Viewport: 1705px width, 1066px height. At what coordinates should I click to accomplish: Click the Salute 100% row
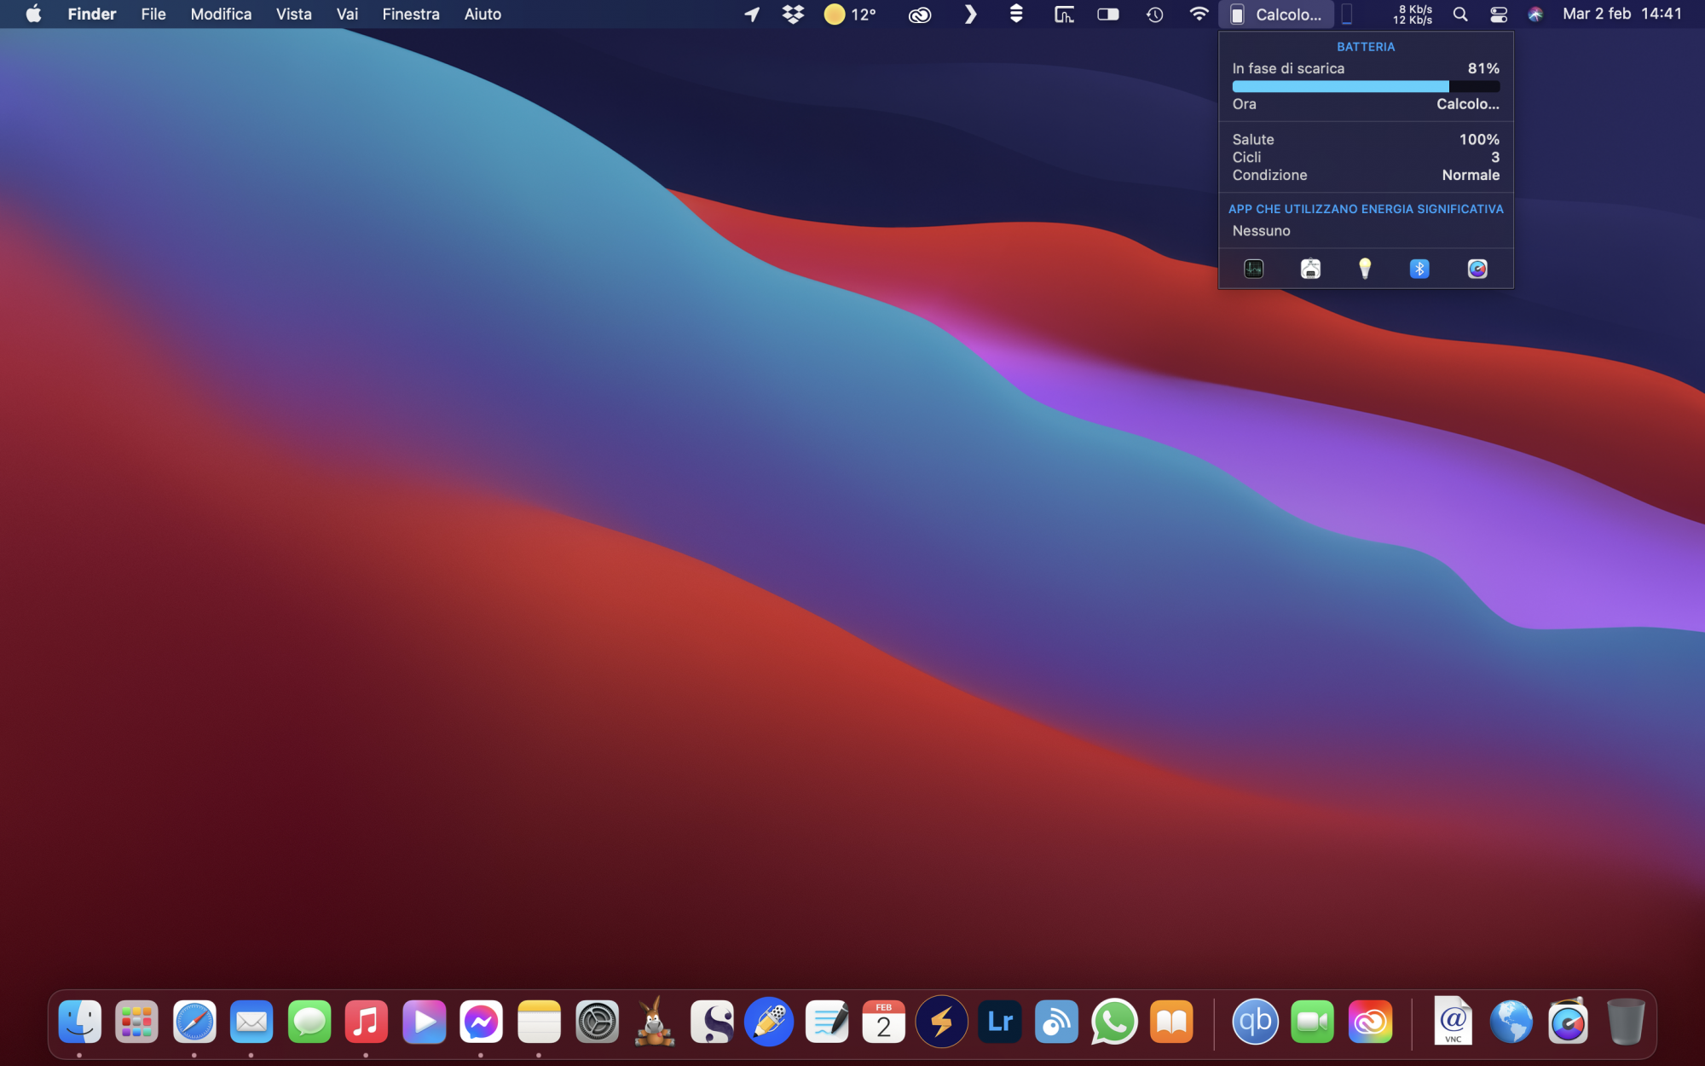(x=1366, y=139)
